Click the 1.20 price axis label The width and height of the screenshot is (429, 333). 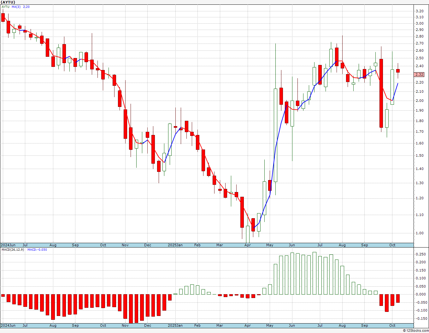click(x=420, y=198)
